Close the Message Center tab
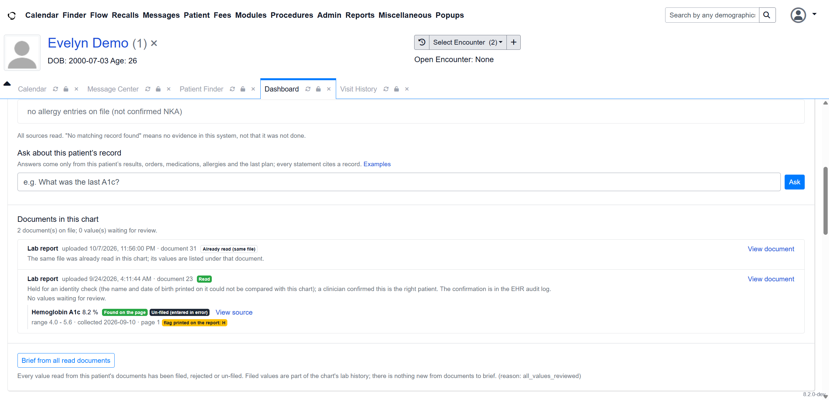Image resolution: width=829 pixels, height=400 pixels. [169, 89]
